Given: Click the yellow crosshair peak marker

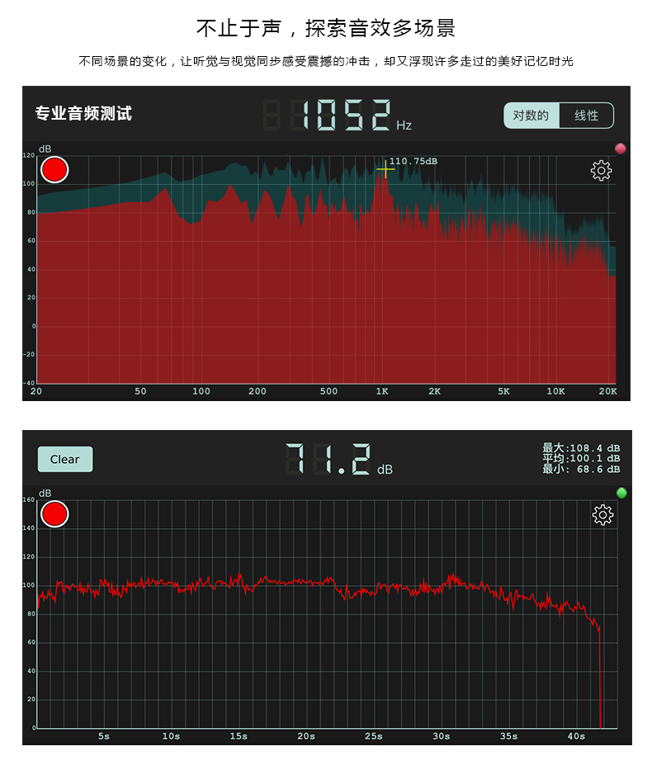Looking at the screenshot, I should pyautogui.click(x=385, y=169).
